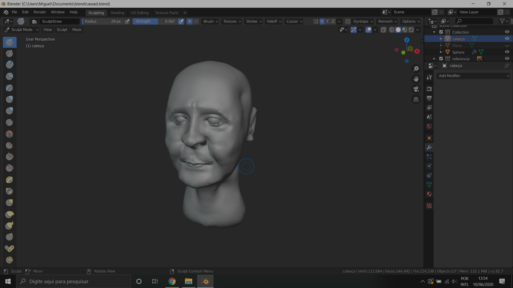The image size is (513, 288).
Task: Open Google Chrome from the taskbar
Action: coord(172,281)
